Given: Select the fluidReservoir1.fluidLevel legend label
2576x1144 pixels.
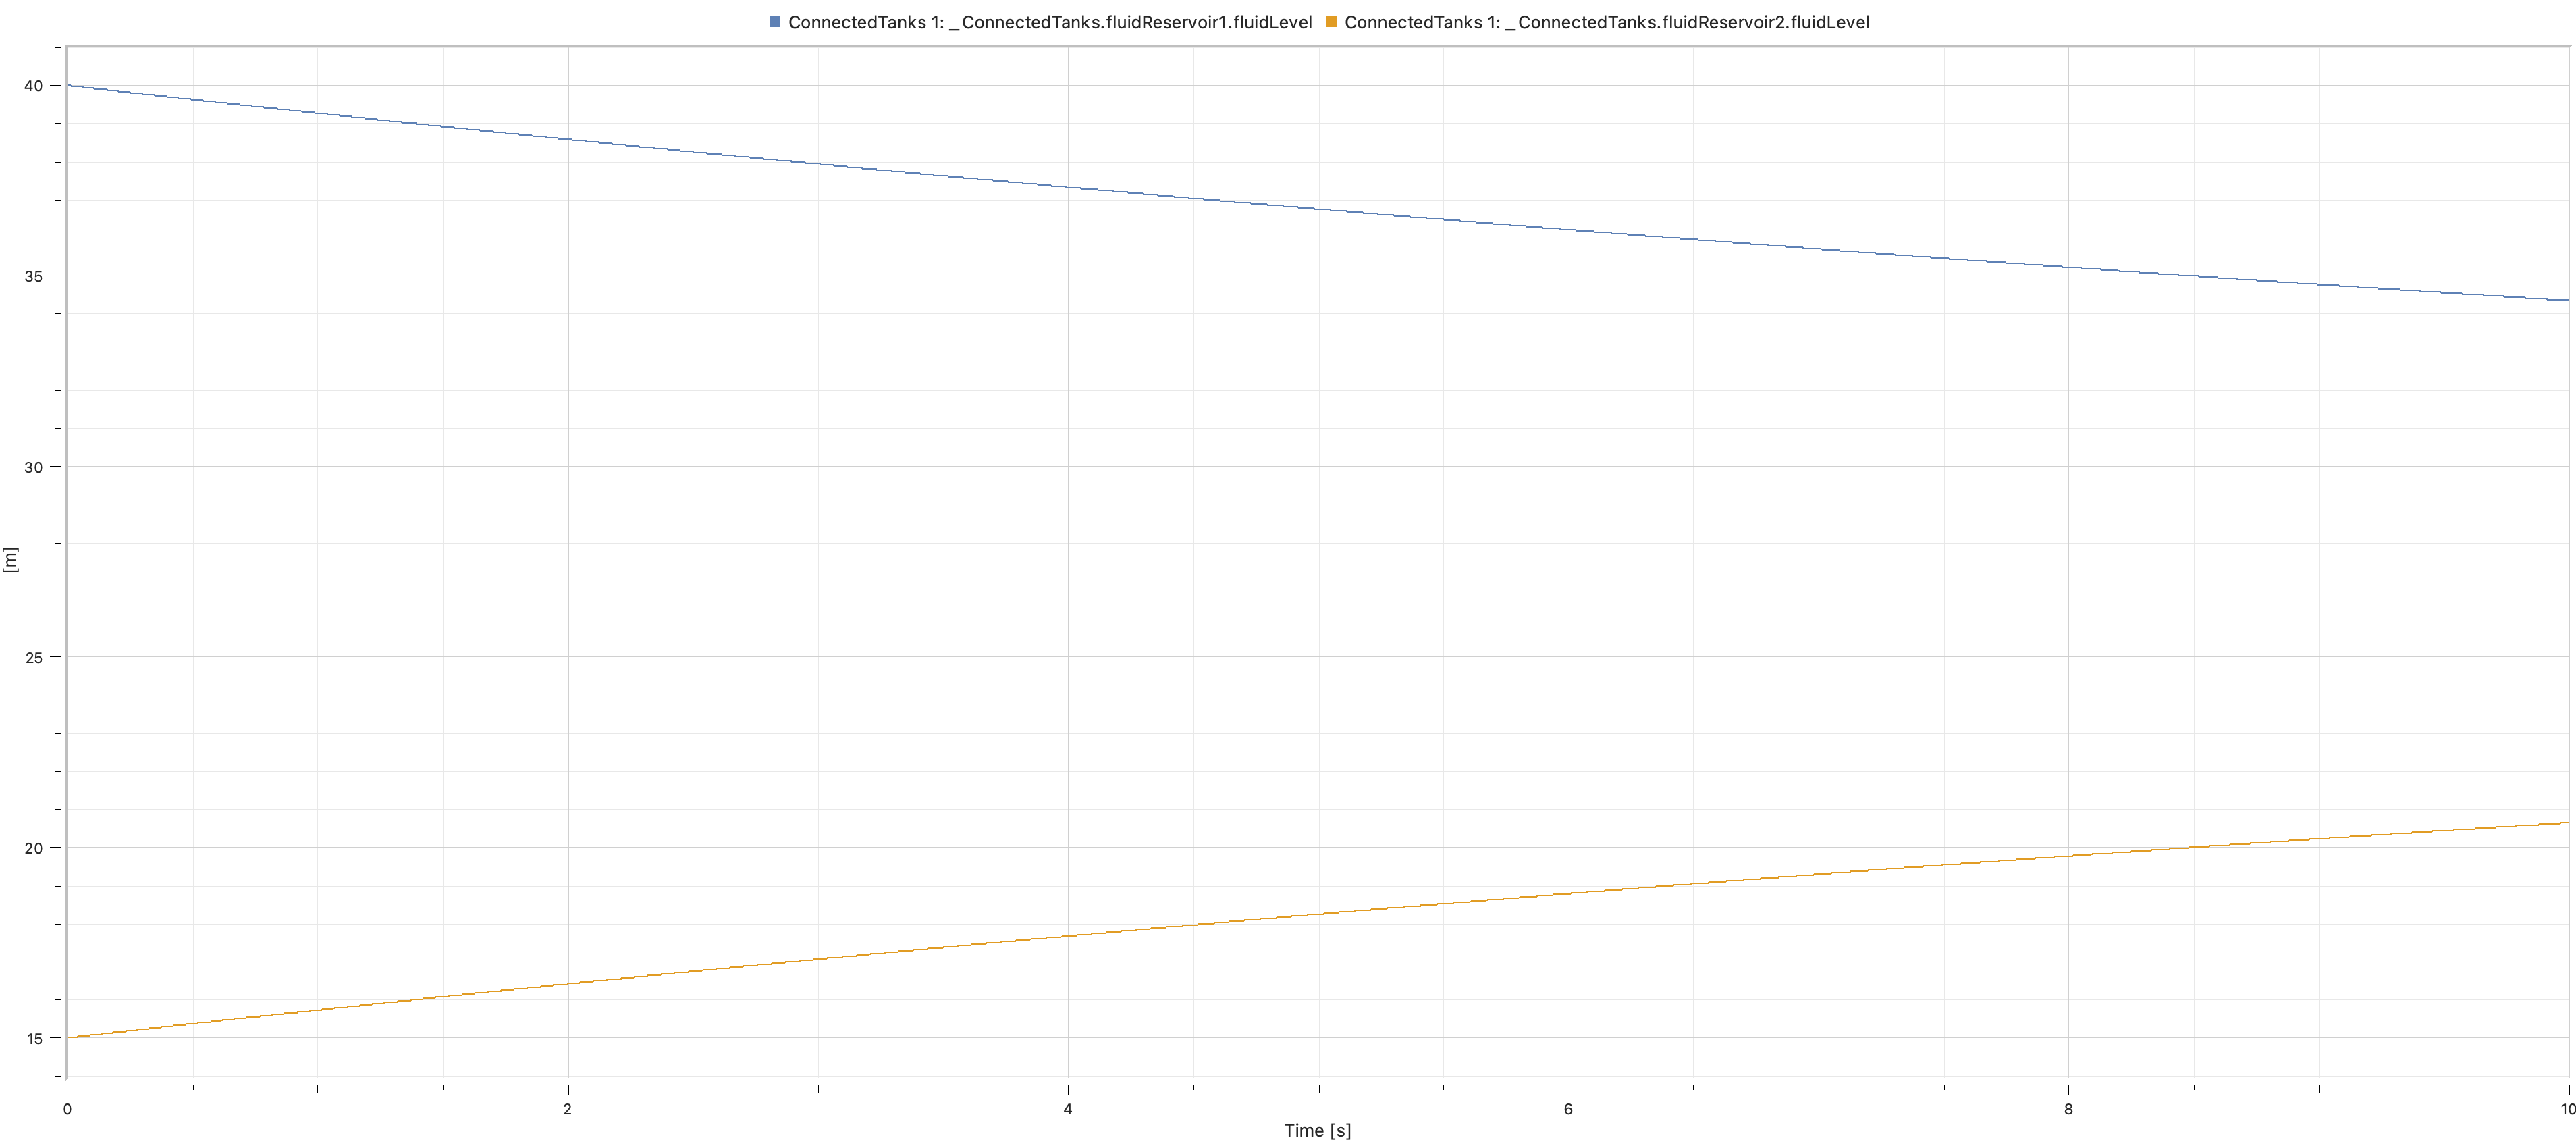Looking at the screenshot, I should click(1049, 22).
